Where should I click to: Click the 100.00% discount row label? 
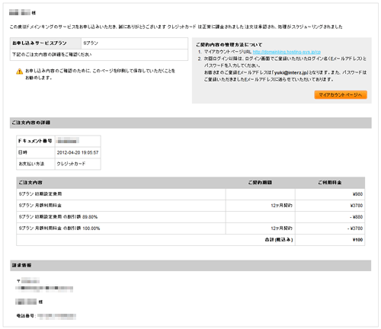[x=59, y=228]
